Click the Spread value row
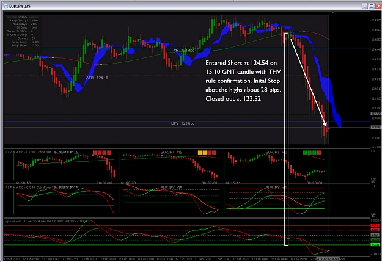The height and width of the screenshot is (262, 382). [x=26, y=38]
